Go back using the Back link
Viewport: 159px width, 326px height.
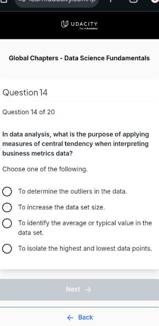click(80, 317)
